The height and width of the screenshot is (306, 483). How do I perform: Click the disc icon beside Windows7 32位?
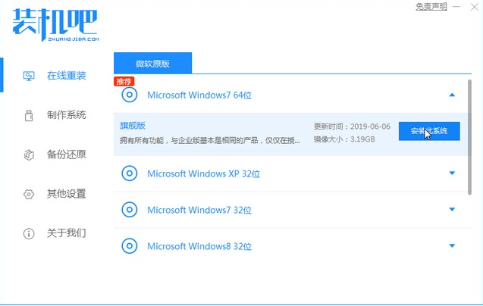[x=130, y=210]
